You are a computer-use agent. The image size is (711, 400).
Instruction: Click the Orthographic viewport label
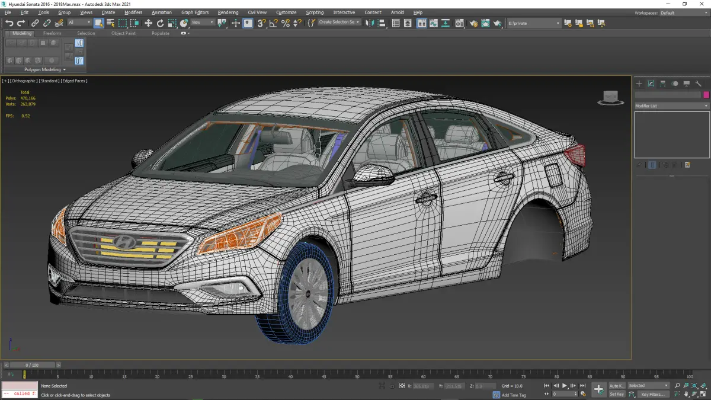pos(24,81)
